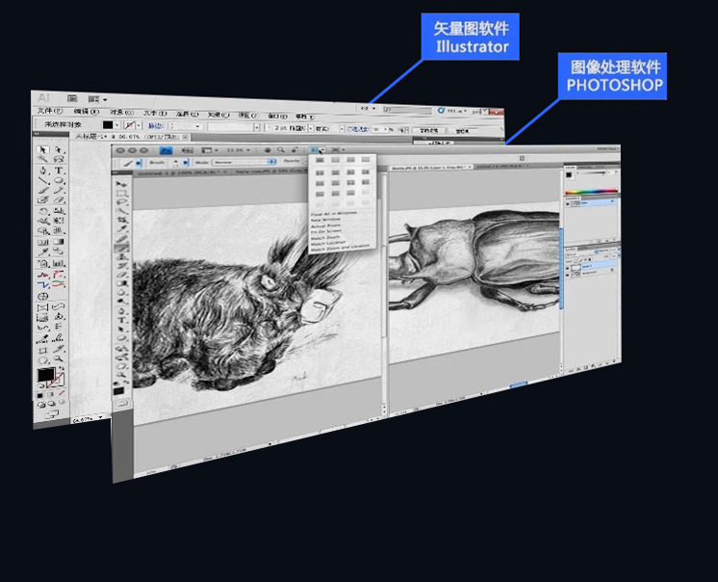718x582 pixels.
Task: Choose the Zoom magnifier in Illustrator toolbox
Action: (x=59, y=359)
